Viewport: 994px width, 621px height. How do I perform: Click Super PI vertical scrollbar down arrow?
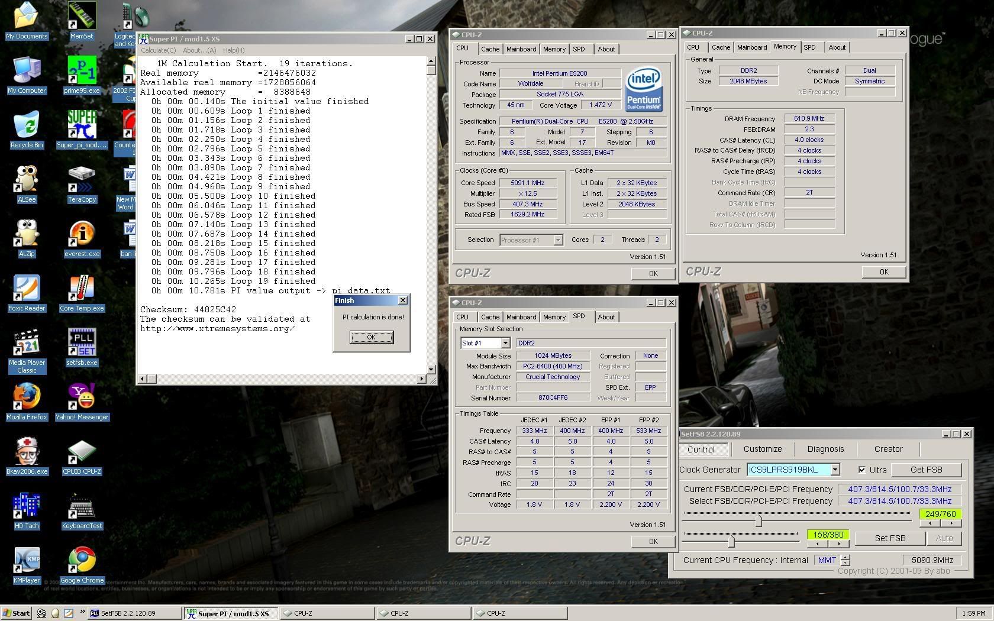click(431, 369)
